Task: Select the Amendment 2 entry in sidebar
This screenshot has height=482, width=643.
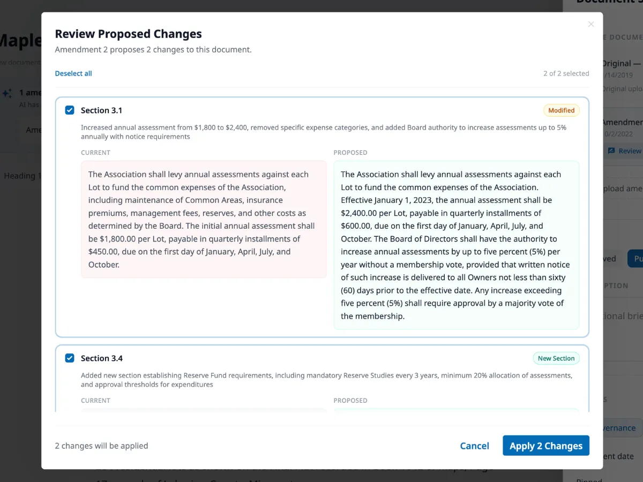Action: (624, 122)
